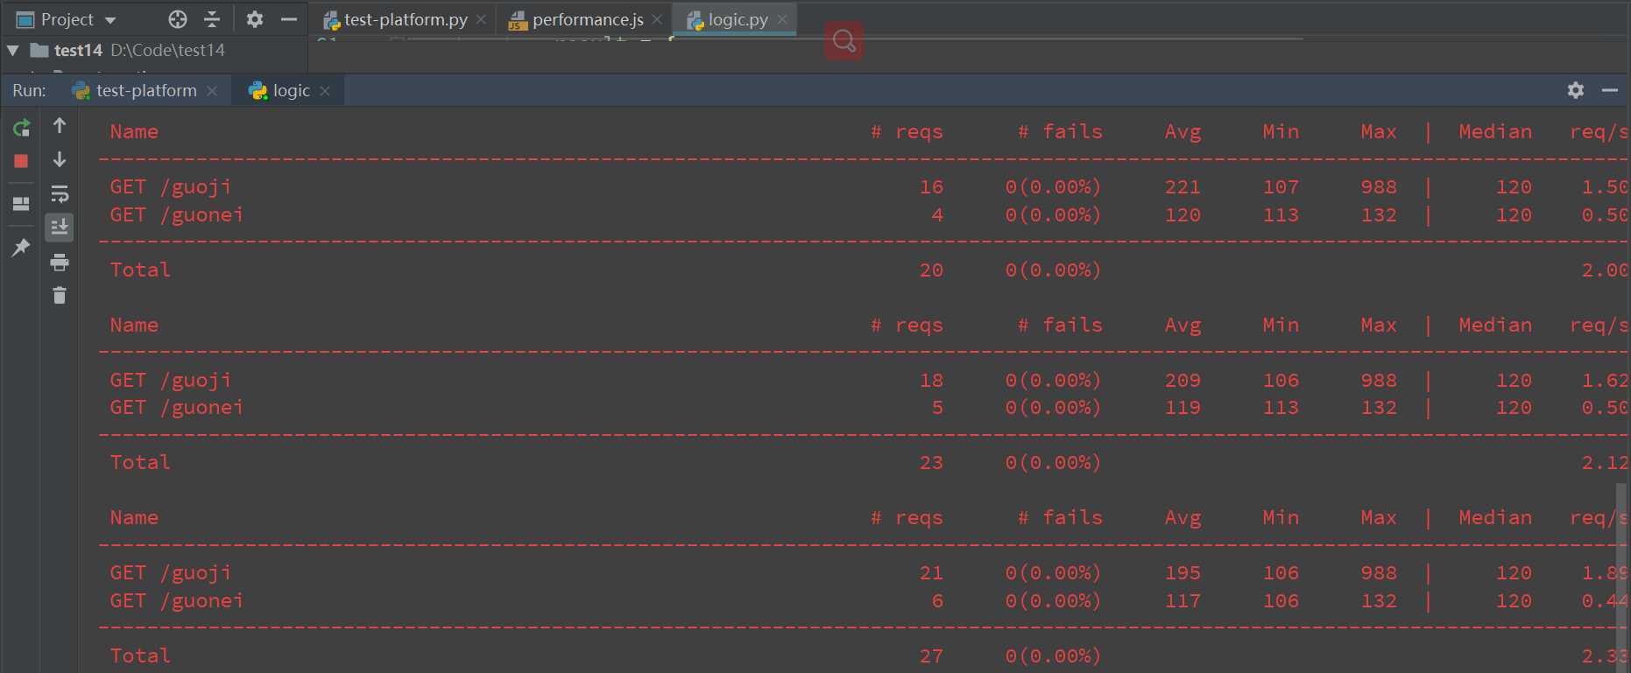Hide the Run tool window
The width and height of the screenshot is (1631, 673).
pos(1610,90)
